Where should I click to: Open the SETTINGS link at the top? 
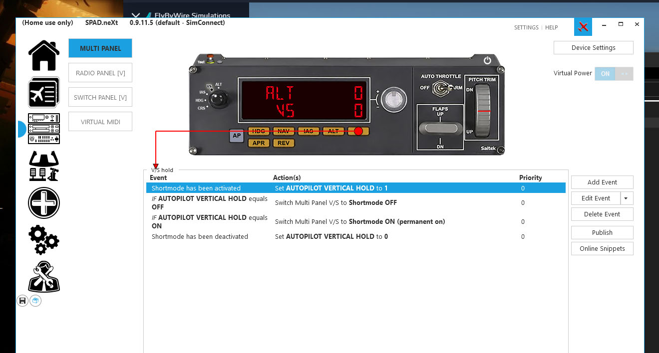click(526, 27)
